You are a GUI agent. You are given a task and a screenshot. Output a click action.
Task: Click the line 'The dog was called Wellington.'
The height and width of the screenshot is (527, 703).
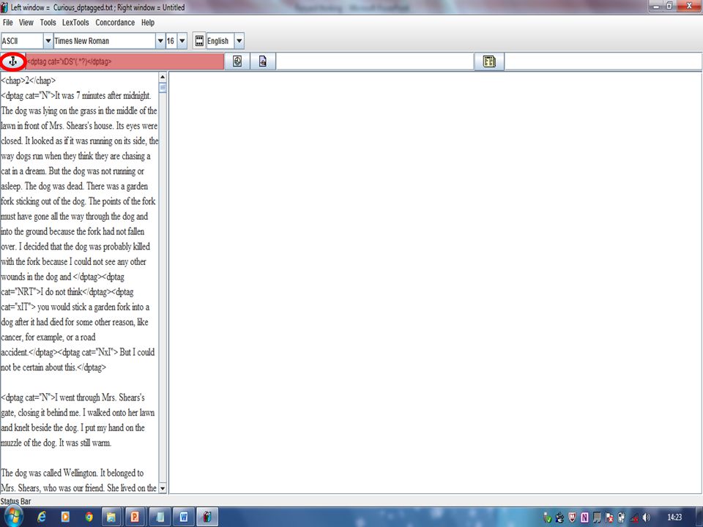click(49, 473)
